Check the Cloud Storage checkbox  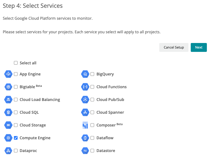point(16,125)
